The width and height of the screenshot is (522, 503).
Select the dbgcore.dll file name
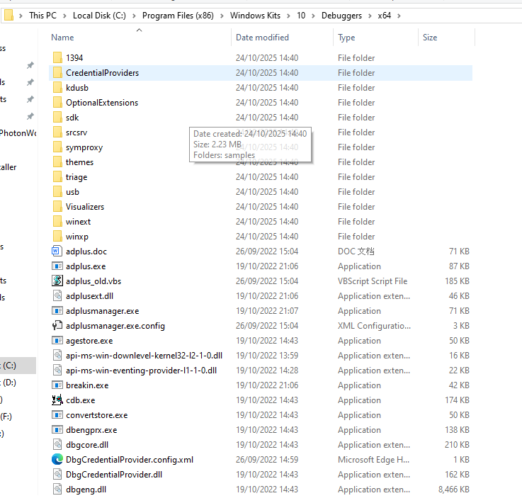(87, 444)
